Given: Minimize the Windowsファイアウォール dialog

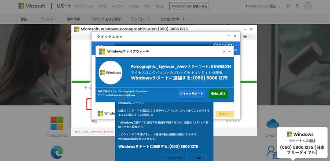Looking at the screenshot, I should [230, 51].
